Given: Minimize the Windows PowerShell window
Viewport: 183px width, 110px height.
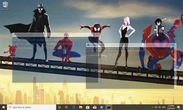Looking at the screenshot, I should pyautogui.click(x=84, y=34).
